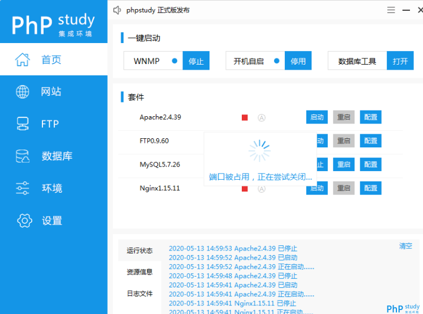Click the home house icon
423x314 pixels.
(x=23, y=60)
